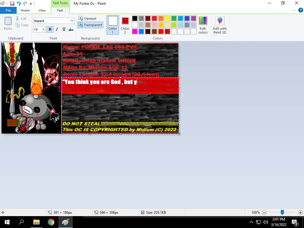Pick the yellow color swatch

tap(167, 18)
